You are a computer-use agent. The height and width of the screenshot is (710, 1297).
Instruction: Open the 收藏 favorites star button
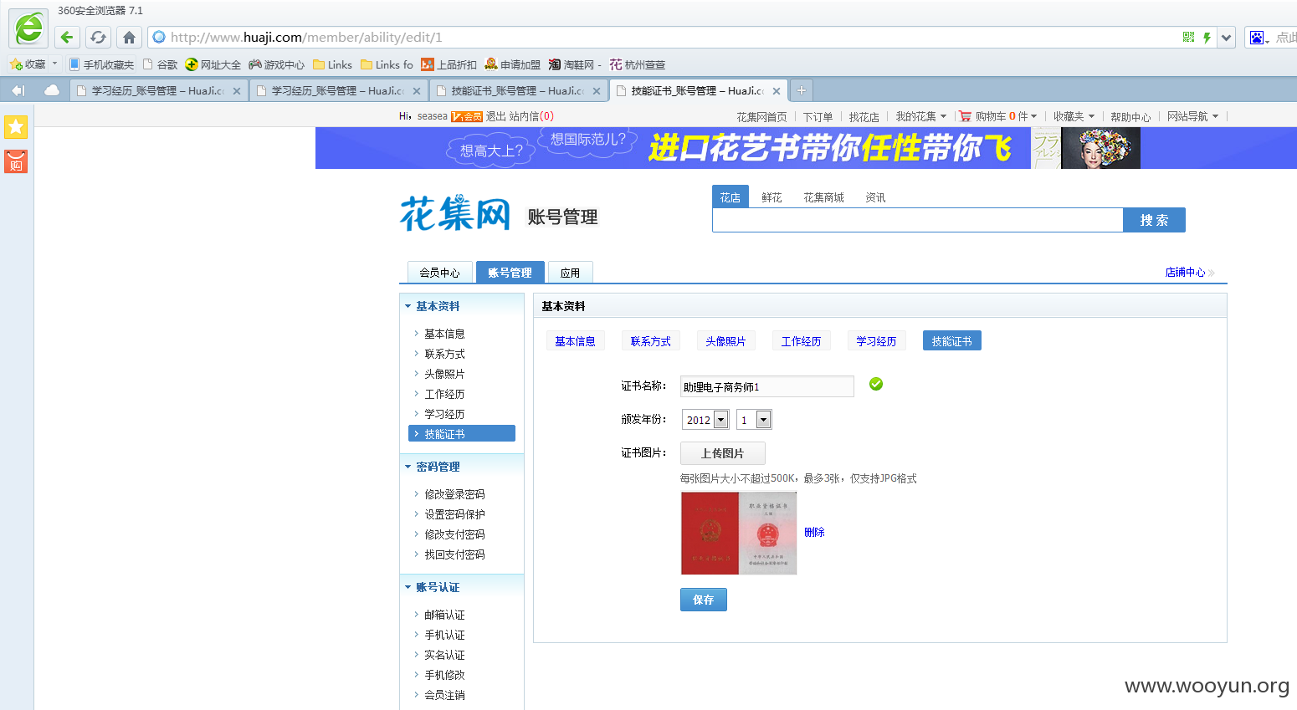[x=28, y=64]
